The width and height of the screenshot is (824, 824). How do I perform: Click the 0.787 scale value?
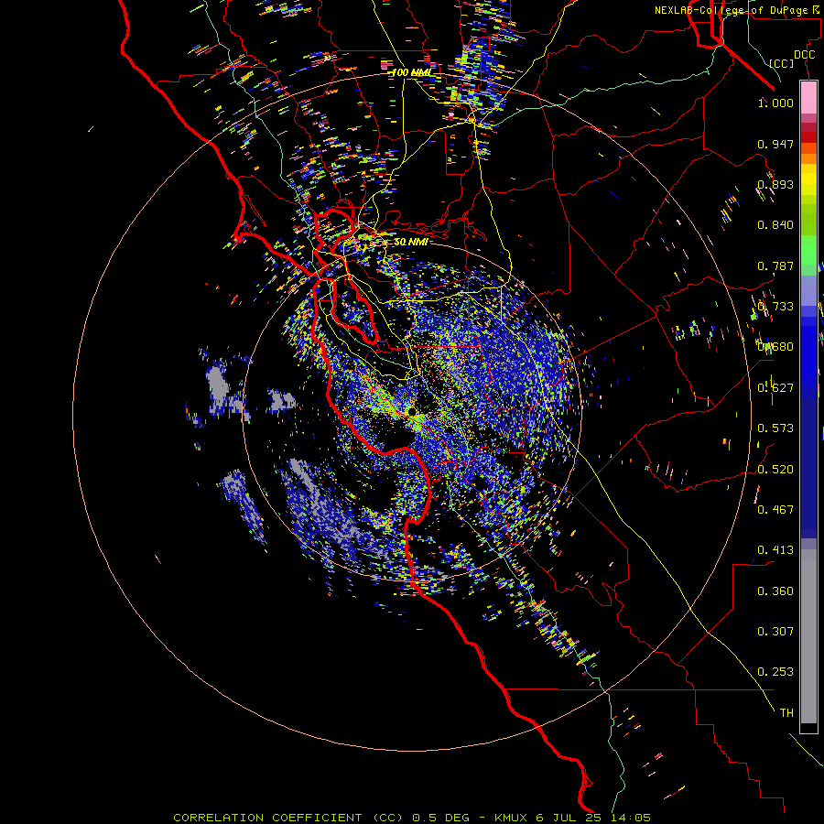pyautogui.click(x=775, y=266)
